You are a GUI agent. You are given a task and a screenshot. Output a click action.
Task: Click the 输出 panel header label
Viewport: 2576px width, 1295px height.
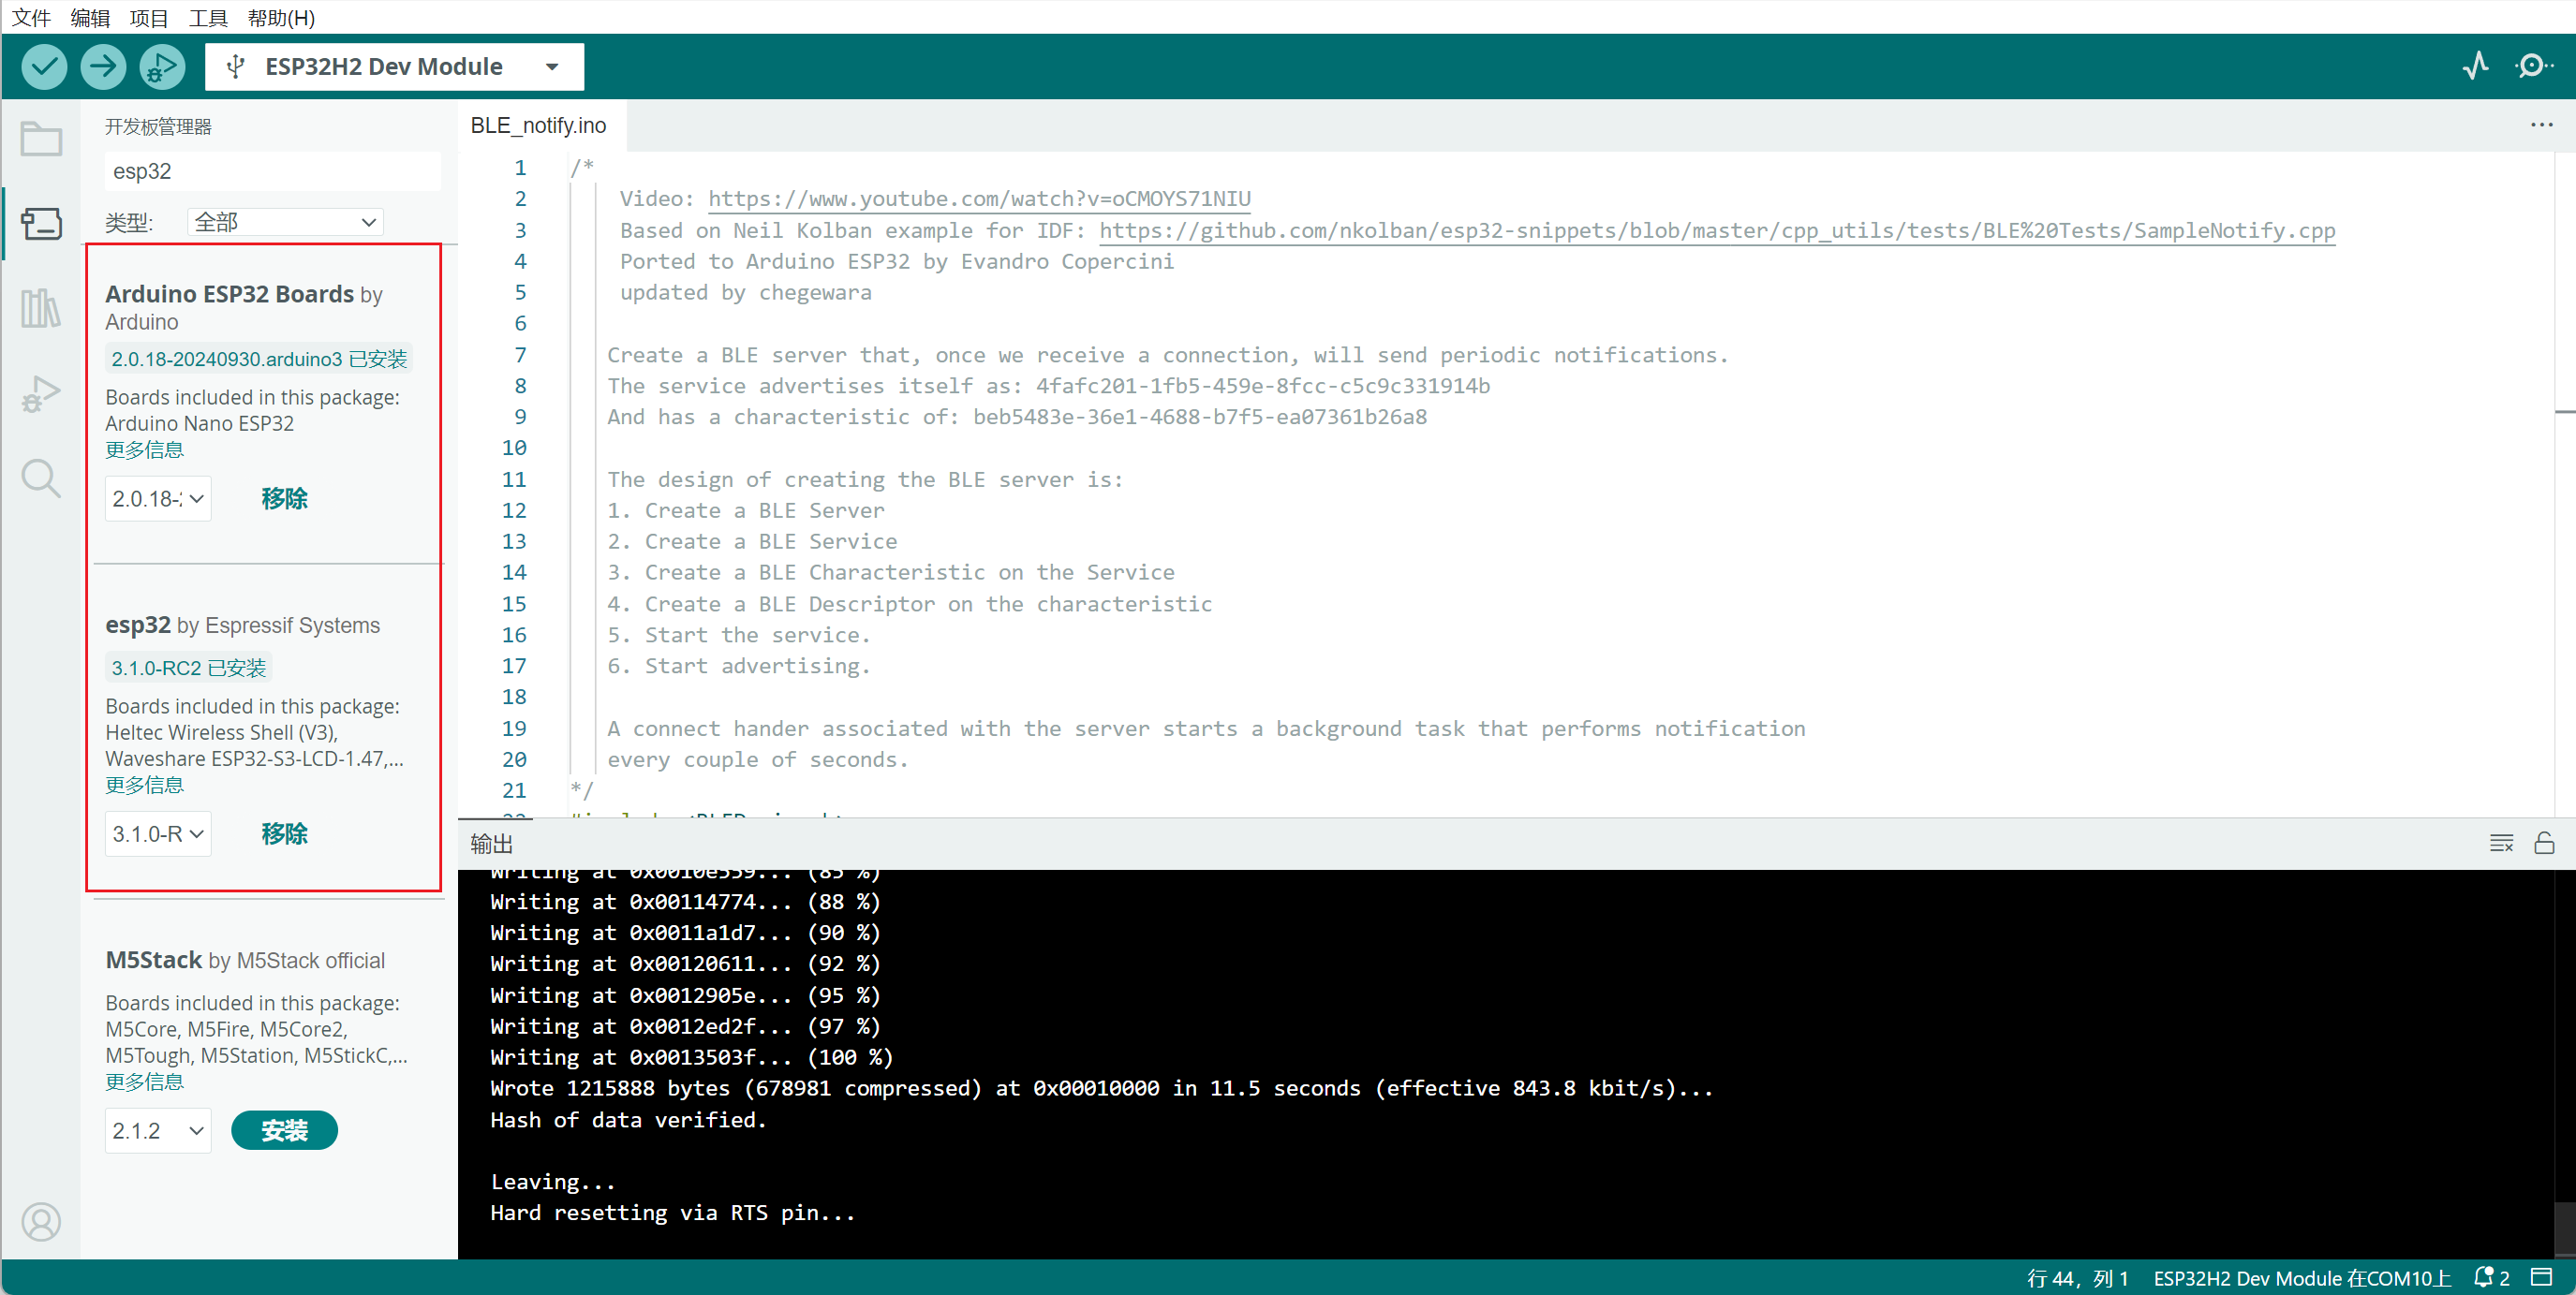pyautogui.click(x=491, y=843)
